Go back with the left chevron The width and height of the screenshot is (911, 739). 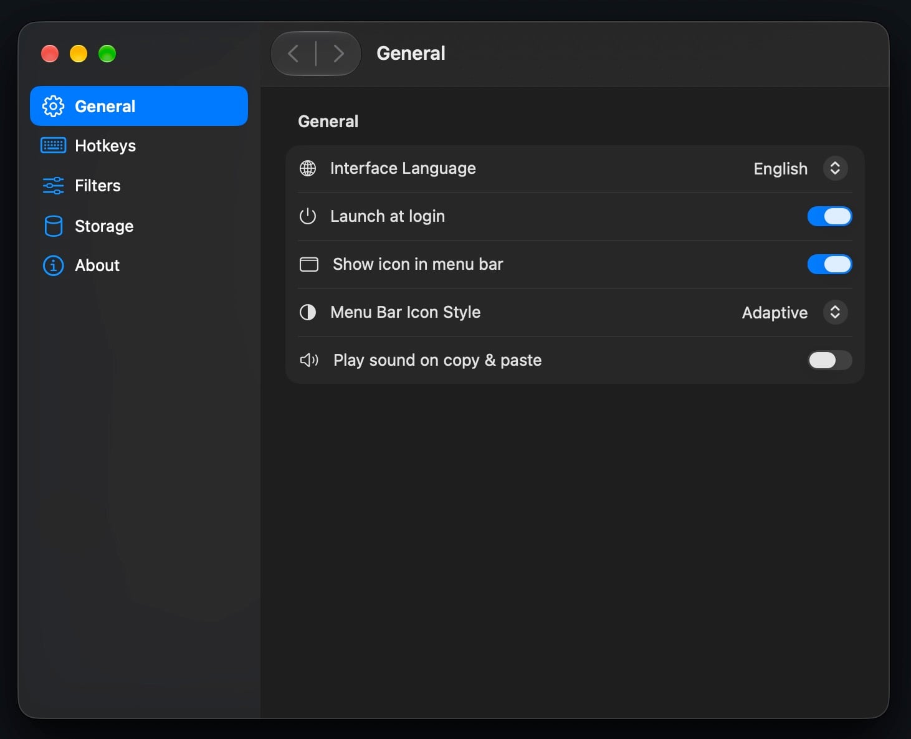(293, 54)
